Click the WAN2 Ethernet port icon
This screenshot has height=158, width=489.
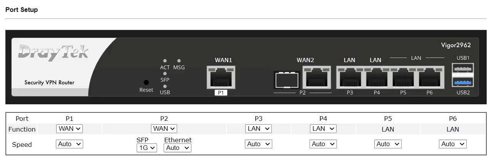tap(317, 77)
